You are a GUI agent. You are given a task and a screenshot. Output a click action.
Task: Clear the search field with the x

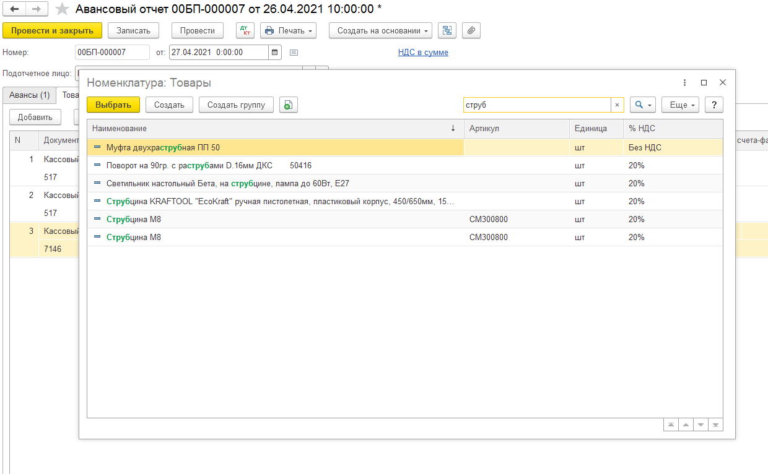tap(617, 105)
